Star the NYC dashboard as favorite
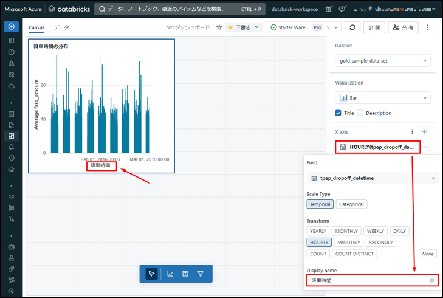The height and width of the screenshot is (298, 443). pos(219,27)
